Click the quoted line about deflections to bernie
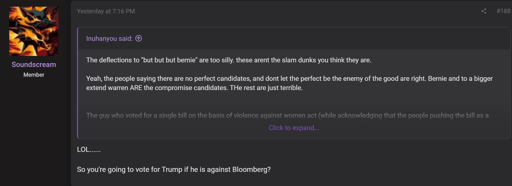The image size is (512, 186). 229,60
